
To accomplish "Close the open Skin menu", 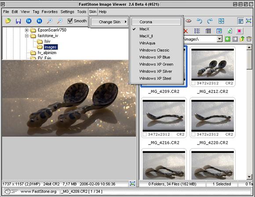I will [92, 12].
